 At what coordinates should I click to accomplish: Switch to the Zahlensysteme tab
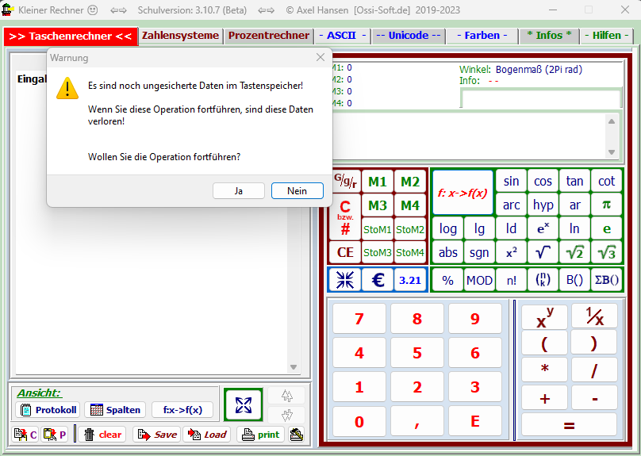pos(180,36)
